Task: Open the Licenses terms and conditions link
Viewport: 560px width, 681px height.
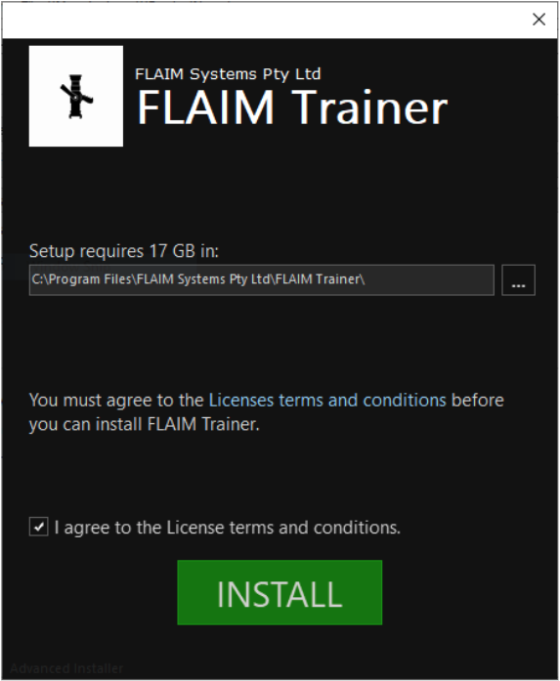Action: coord(327,400)
